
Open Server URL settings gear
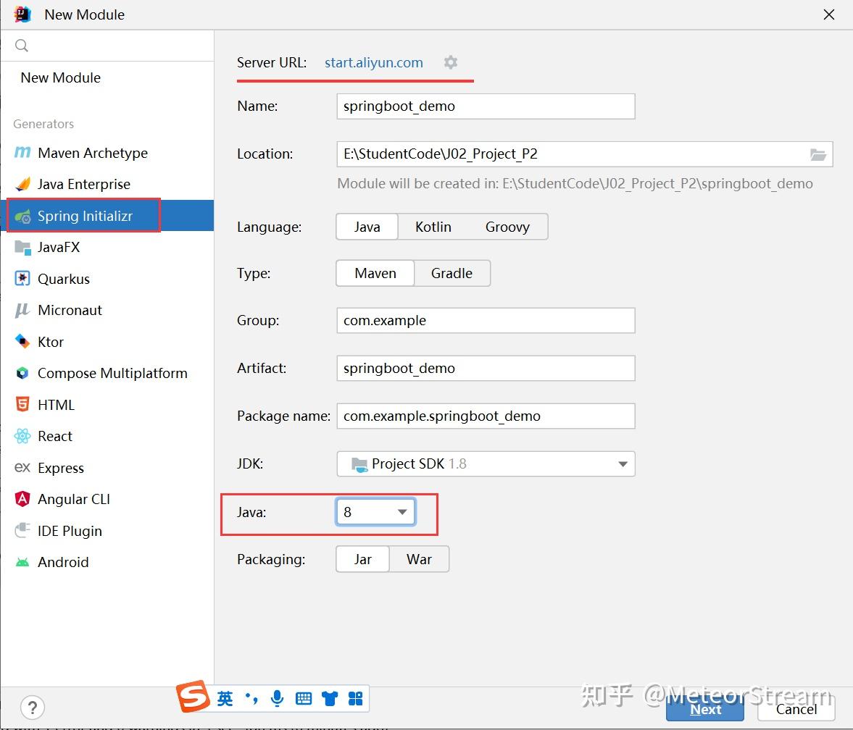coord(451,62)
